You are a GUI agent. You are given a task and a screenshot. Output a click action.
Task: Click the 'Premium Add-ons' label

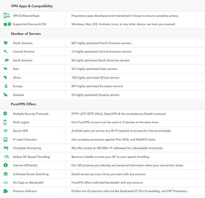click(25, 191)
